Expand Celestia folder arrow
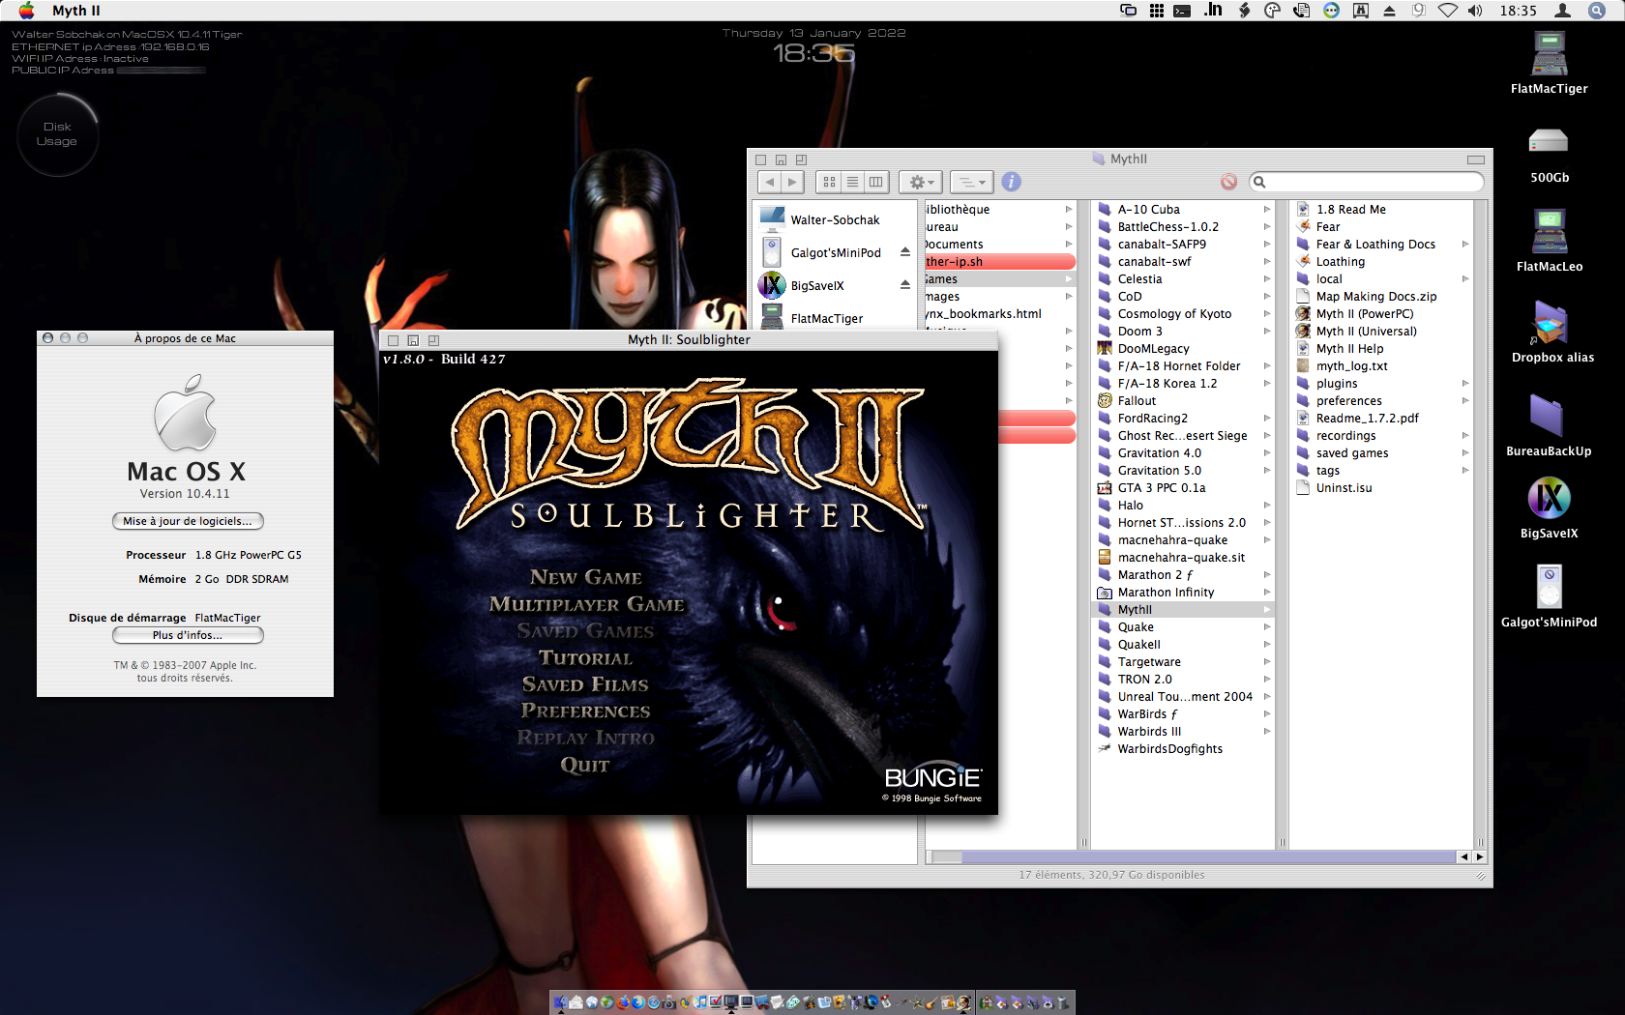 1266,279
